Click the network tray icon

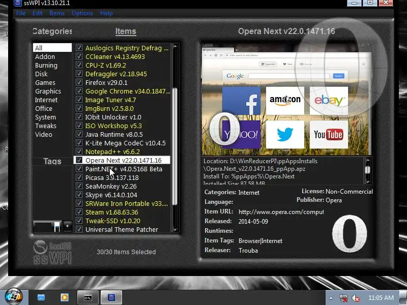coord(343,298)
